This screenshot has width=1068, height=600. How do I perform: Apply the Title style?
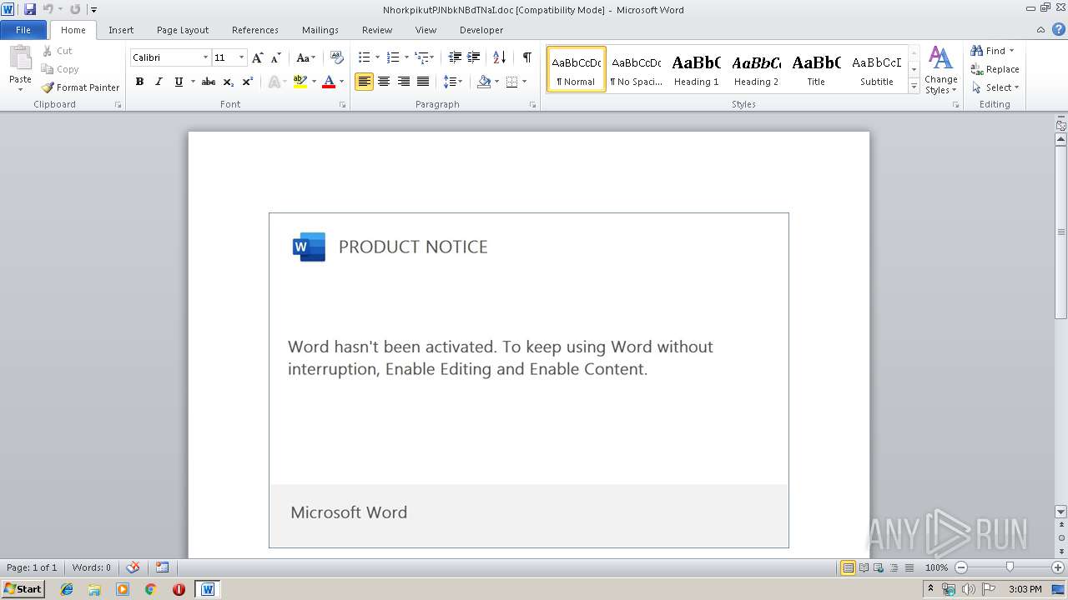pyautogui.click(x=816, y=69)
